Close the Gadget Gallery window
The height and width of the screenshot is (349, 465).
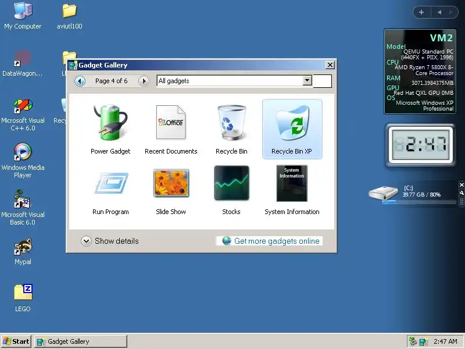click(330, 65)
